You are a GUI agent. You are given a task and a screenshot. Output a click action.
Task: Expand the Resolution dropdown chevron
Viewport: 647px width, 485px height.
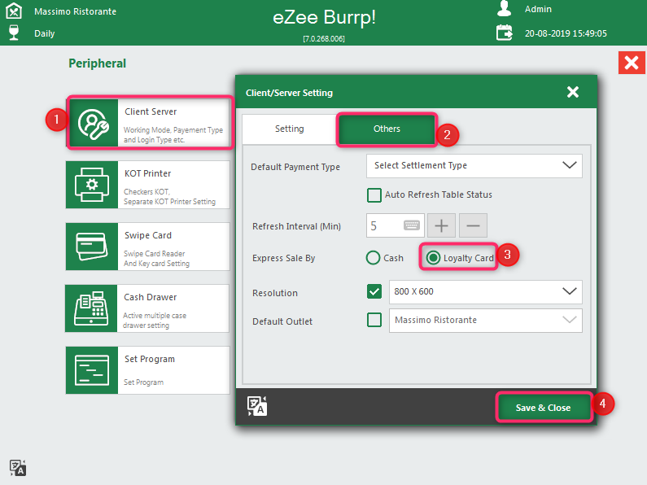click(570, 291)
